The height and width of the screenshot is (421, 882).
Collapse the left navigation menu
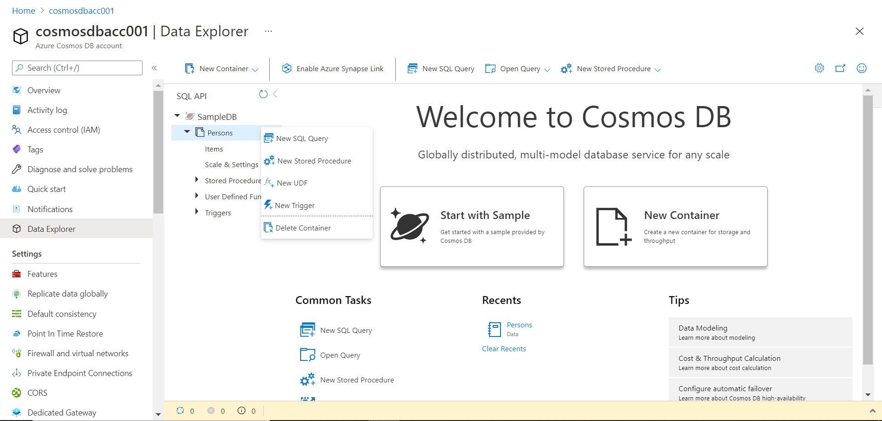154,68
